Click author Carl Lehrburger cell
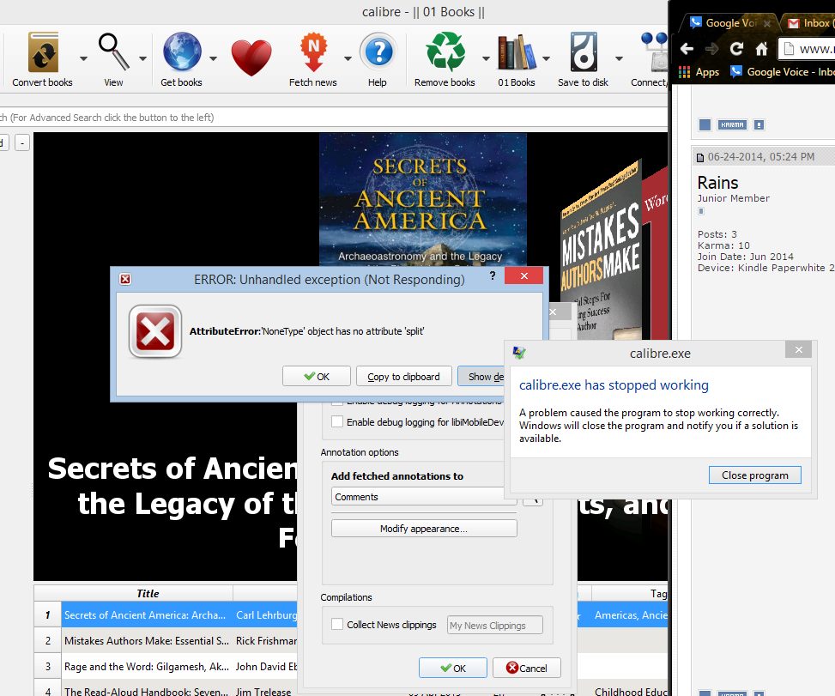The height and width of the screenshot is (696, 835). [266, 615]
